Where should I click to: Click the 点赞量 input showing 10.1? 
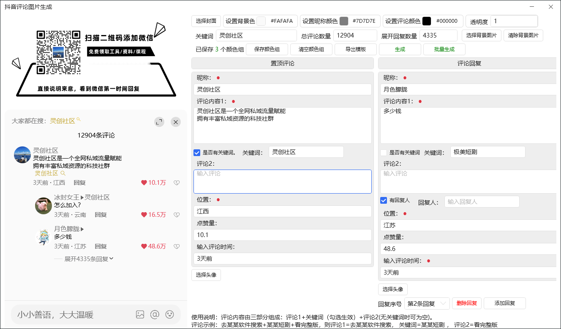pyautogui.click(x=282, y=235)
